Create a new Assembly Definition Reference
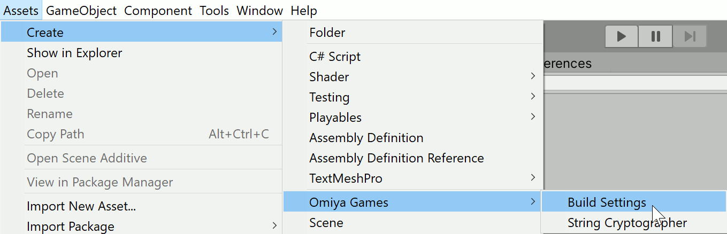The image size is (727, 234). pos(396,158)
